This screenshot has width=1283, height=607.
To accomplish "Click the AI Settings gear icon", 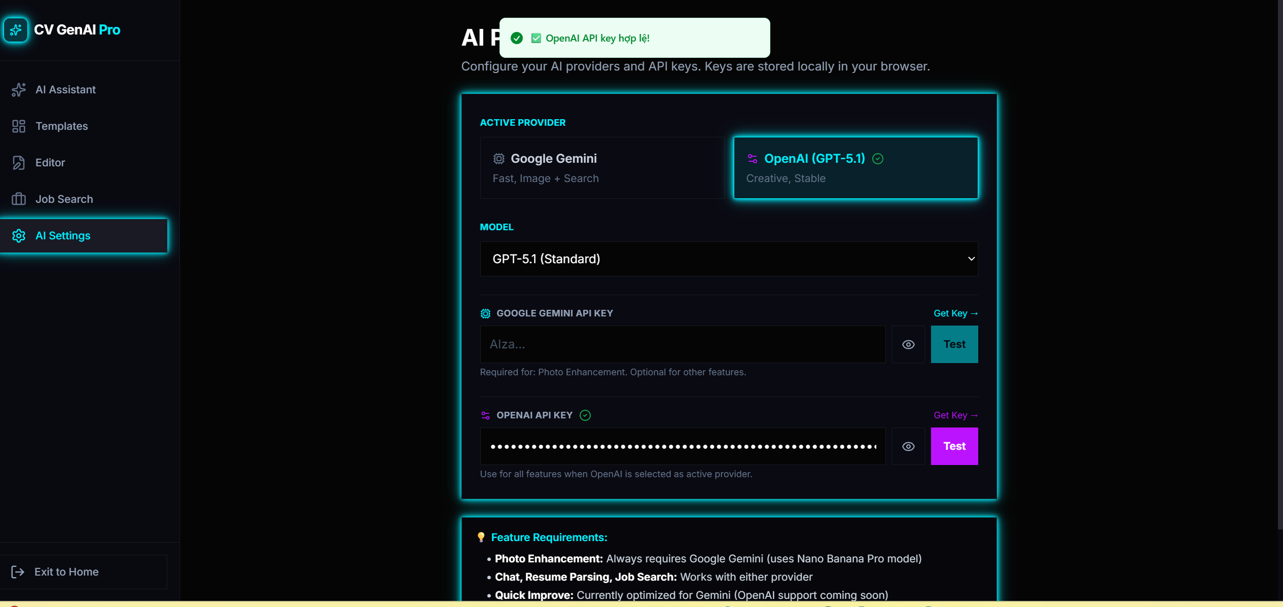I will point(19,236).
